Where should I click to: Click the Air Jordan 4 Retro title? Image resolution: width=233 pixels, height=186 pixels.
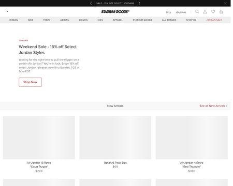coord(192,165)
